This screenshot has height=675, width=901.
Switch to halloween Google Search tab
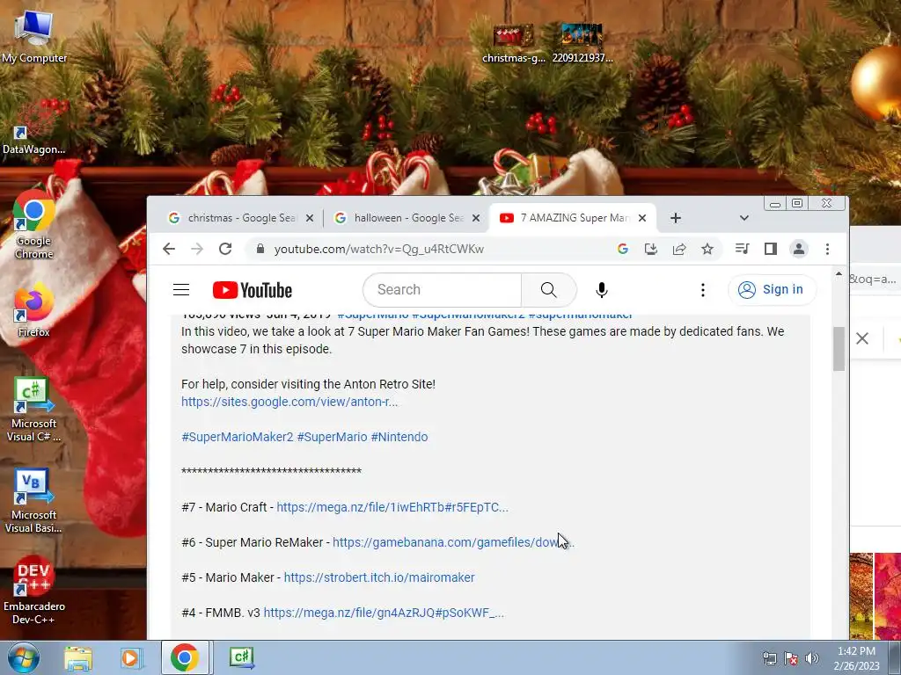[x=408, y=218]
